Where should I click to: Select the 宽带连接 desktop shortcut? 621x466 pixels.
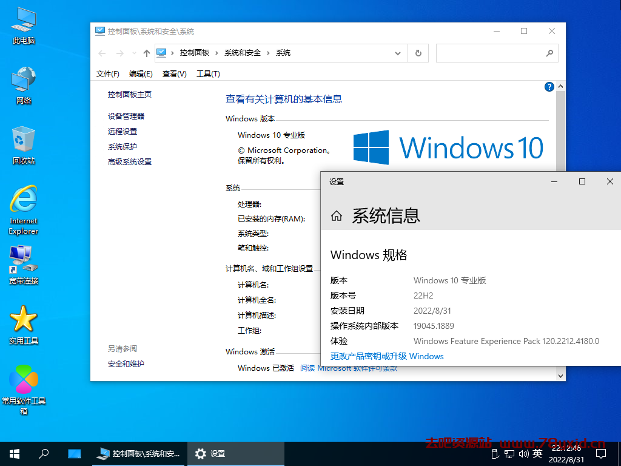click(x=24, y=265)
